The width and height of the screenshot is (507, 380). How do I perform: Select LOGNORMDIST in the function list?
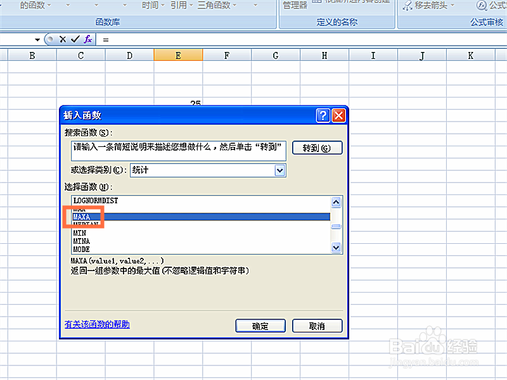point(96,200)
